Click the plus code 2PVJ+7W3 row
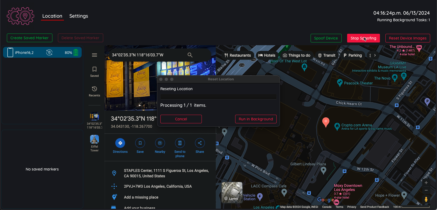The width and height of the screenshot is (437, 210). (160, 186)
